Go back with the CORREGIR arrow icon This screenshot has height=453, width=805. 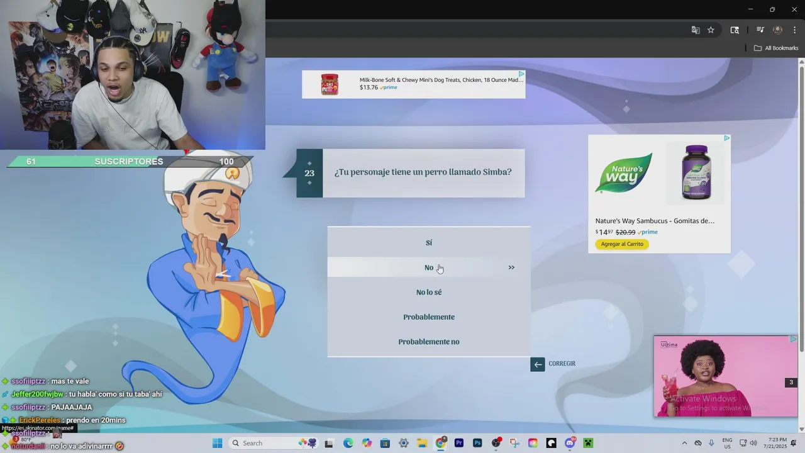click(x=537, y=364)
